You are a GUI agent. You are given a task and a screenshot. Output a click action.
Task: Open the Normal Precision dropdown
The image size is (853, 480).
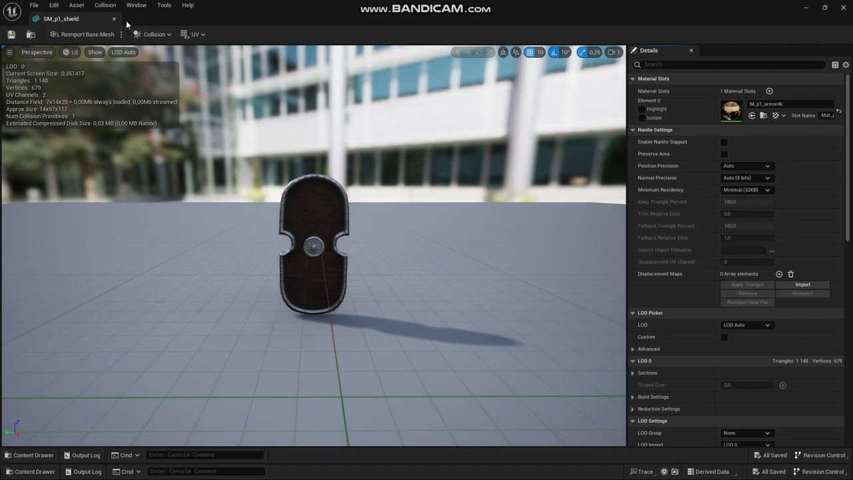tap(747, 178)
